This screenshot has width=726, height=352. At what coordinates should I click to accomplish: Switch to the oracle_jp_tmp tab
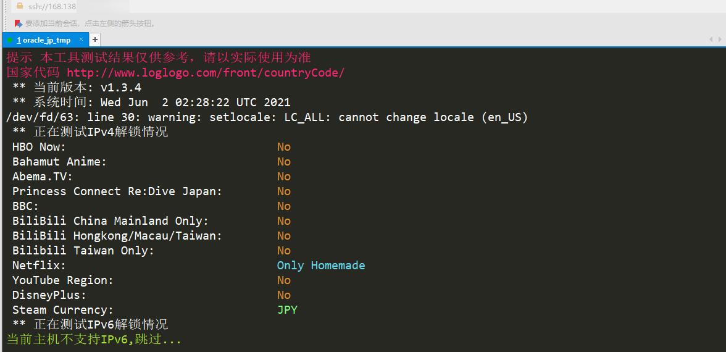[45, 40]
